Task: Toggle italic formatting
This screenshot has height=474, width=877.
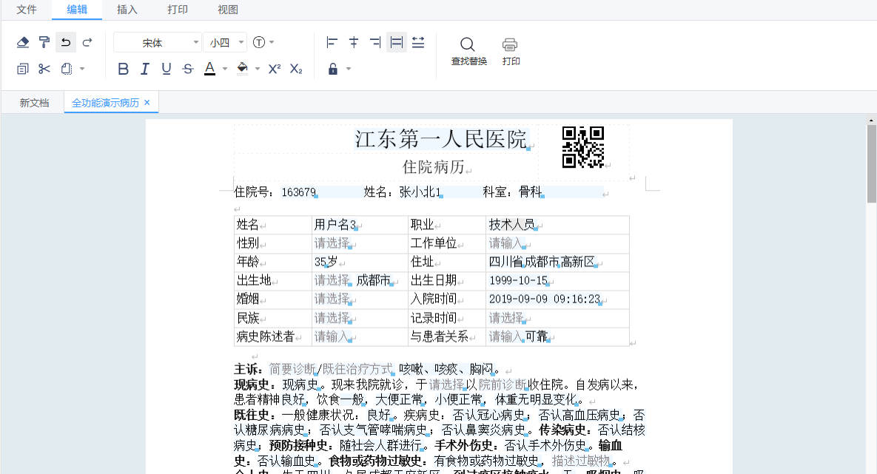Action: (x=145, y=69)
